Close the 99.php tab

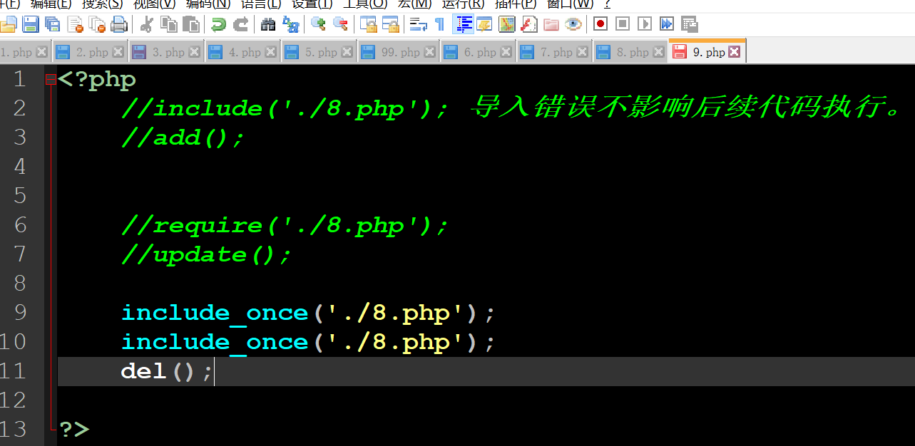429,51
